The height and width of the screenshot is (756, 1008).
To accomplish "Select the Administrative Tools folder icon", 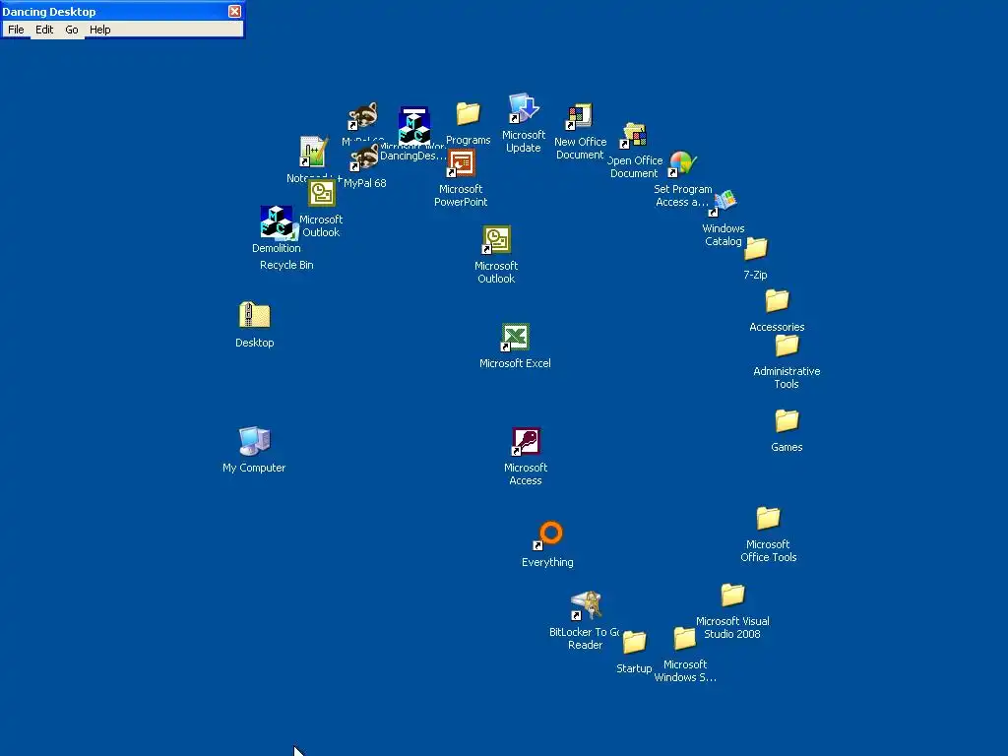I will [x=787, y=346].
